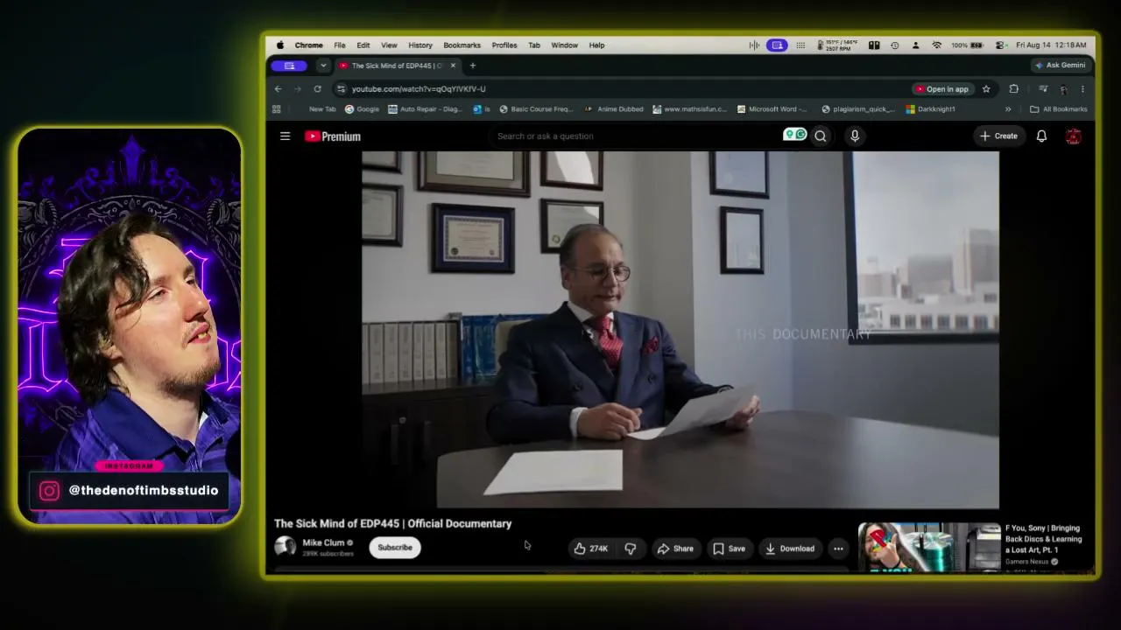Viewport: 1121px width, 630px height.
Task: Click the YouTube search magnifier button
Action: coord(821,136)
